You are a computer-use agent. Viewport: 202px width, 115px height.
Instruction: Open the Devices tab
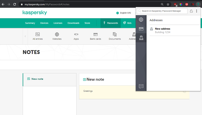pos(44,23)
